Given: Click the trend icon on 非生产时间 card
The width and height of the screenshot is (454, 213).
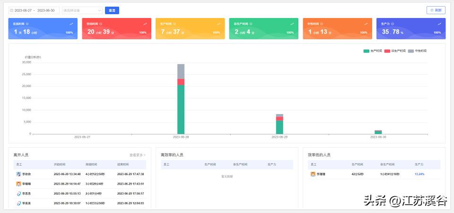Looking at the screenshot, I should click(292, 24).
